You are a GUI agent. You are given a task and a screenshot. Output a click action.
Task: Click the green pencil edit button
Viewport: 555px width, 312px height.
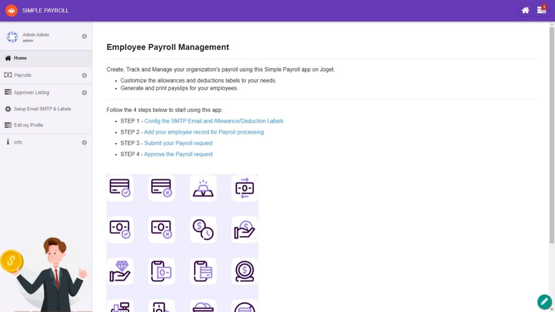coord(544,301)
